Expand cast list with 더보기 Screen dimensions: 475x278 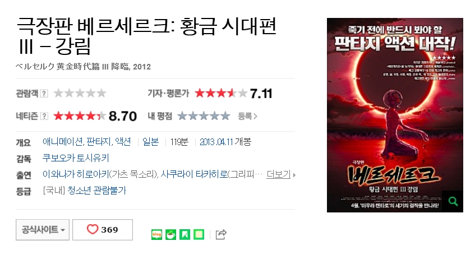coord(281,174)
